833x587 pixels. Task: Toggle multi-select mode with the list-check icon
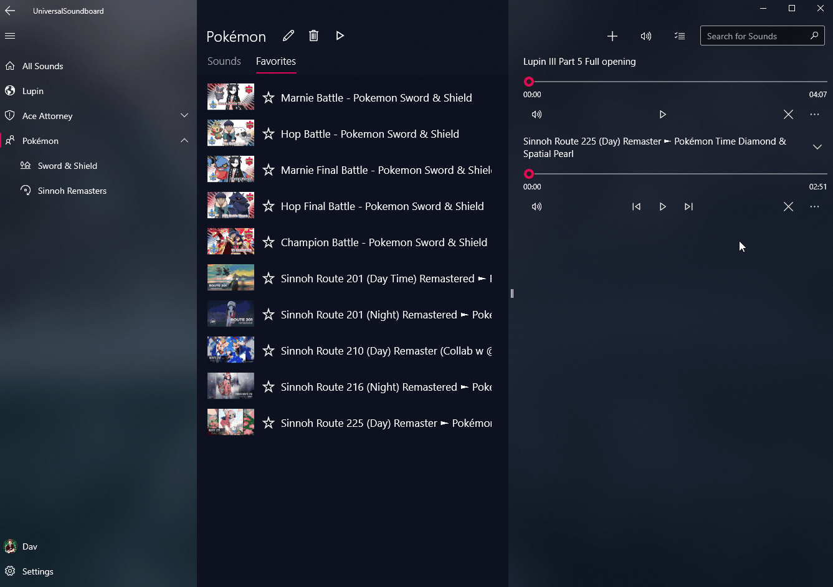pyautogui.click(x=680, y=36)
